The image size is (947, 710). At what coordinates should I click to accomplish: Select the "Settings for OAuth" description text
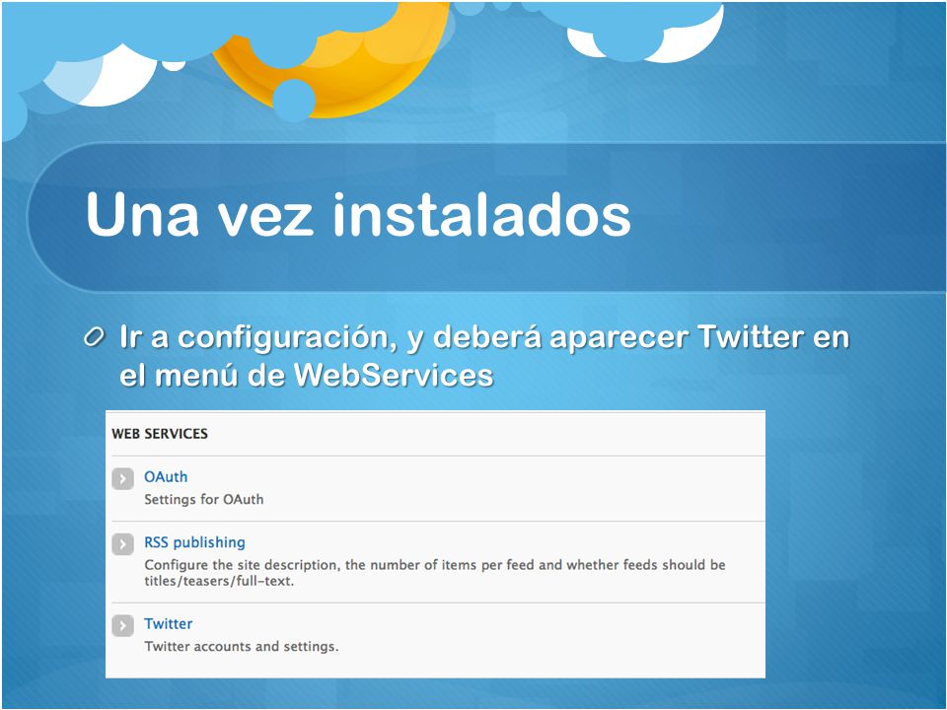pyautogui.click(x=203, y=499)
